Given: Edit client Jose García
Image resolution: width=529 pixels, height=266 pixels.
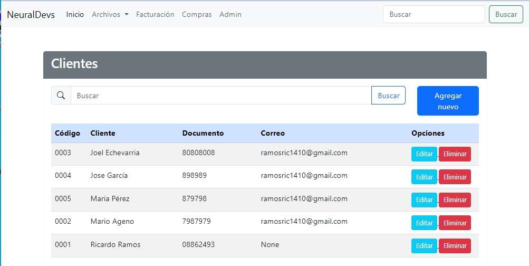Looking at the screenshot, I should click(x=424, y=177).
